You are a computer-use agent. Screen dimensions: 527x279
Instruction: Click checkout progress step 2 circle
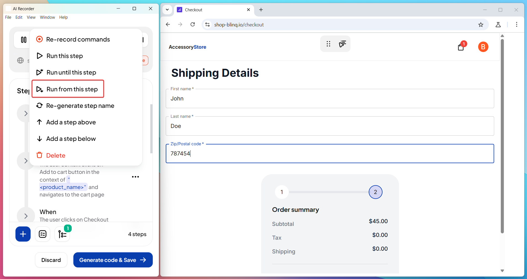click(x=375, y=192)
